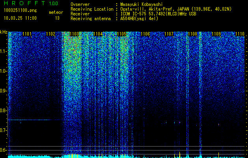Click the 1107 time marker
Screen dimensions: 248x158
(169, 34)
